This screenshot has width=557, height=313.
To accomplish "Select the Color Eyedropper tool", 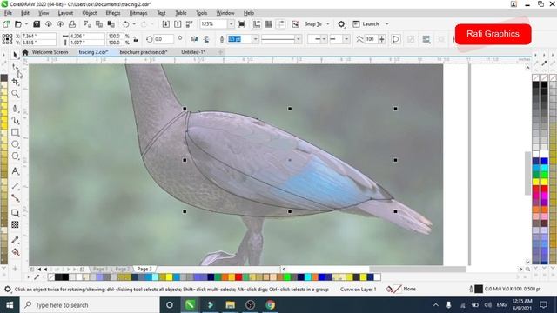I will (16, 240).
